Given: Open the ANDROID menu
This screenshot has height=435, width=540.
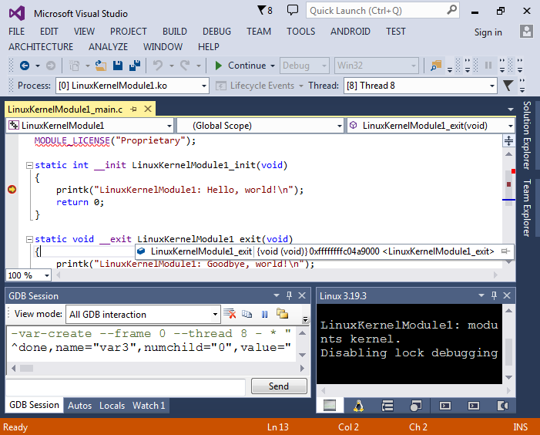Looking at the screenshot, I should pos(350,32).
